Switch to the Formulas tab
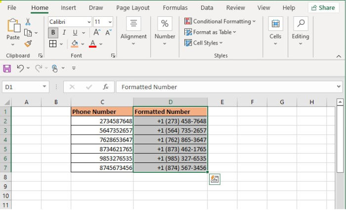Image resolution: width=346 pixels, height=211 pixels. coord(175,8)
